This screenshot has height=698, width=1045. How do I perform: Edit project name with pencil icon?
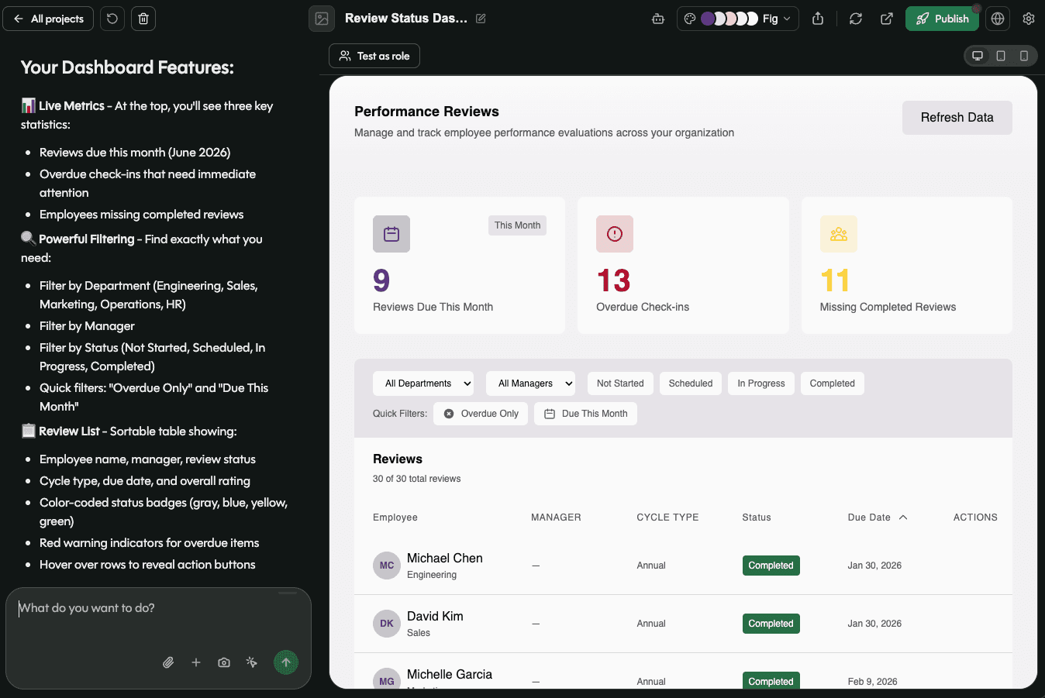pyautogui.click(x=481, y=19)
